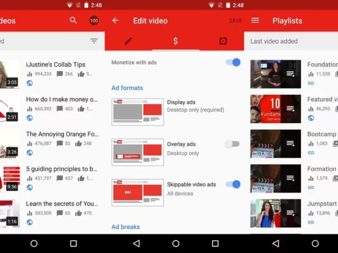Open the Featured playlist thumbnail
This screenshot has height=253, width=338.
coord(276,109)
